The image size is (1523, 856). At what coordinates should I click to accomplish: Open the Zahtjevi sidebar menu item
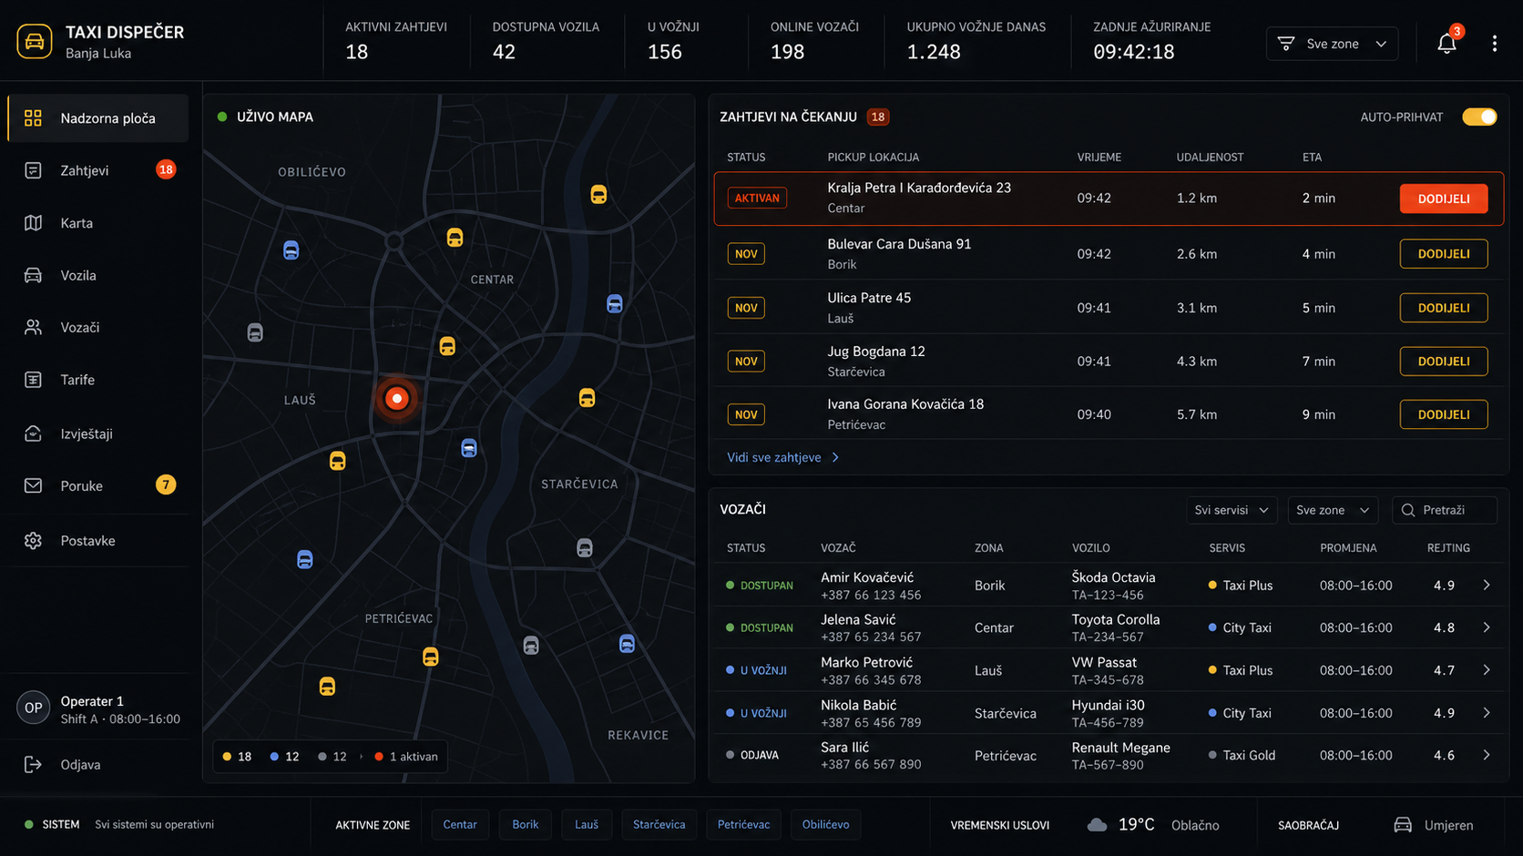tap(98, 170)
